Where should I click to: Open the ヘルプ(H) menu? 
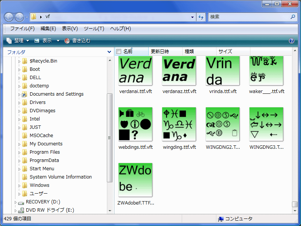click(x=120, y=29)
